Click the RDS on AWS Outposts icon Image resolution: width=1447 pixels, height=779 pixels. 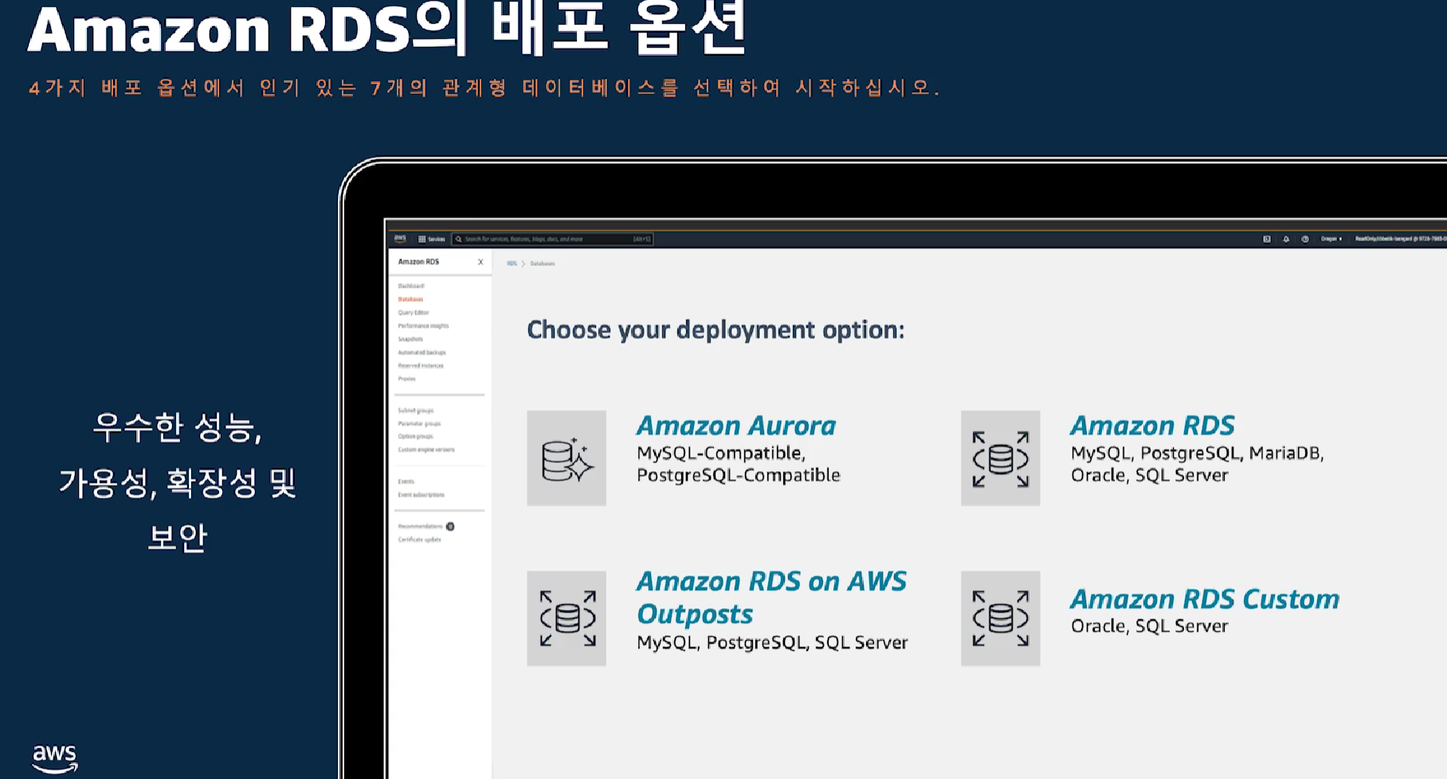click(567, 618)
